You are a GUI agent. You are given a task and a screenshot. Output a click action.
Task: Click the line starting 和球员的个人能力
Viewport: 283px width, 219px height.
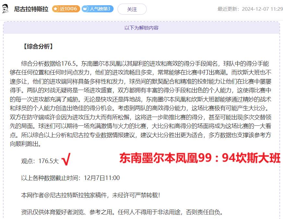140,108
